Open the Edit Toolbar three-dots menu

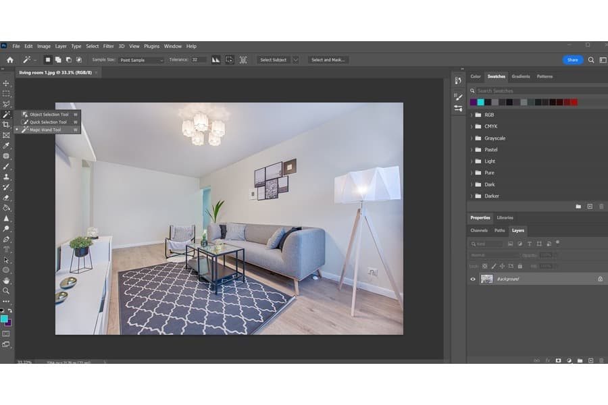pos(6,301)
